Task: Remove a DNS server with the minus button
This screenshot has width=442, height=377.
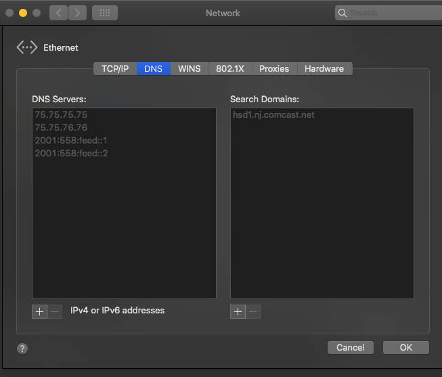Action: (x=55, y=311)
